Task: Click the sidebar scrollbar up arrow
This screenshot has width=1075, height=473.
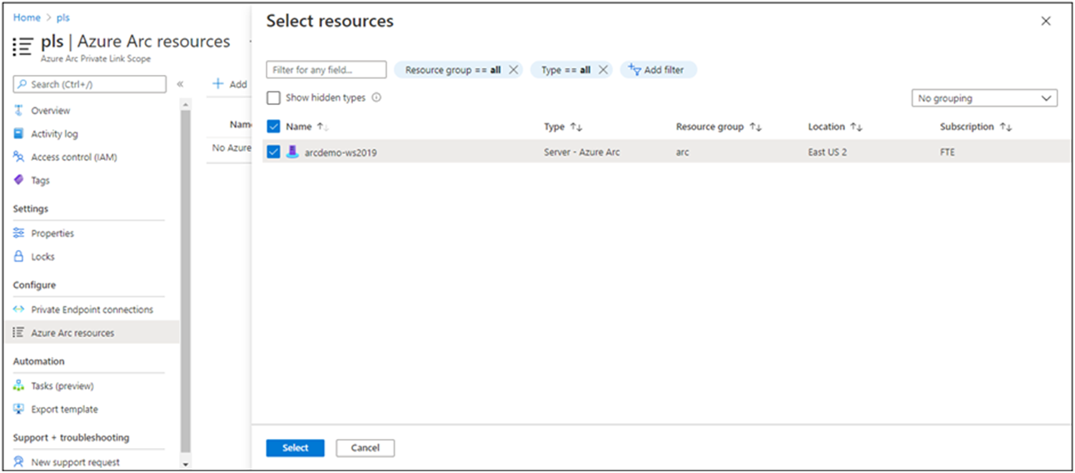Action: coord(185,105)
